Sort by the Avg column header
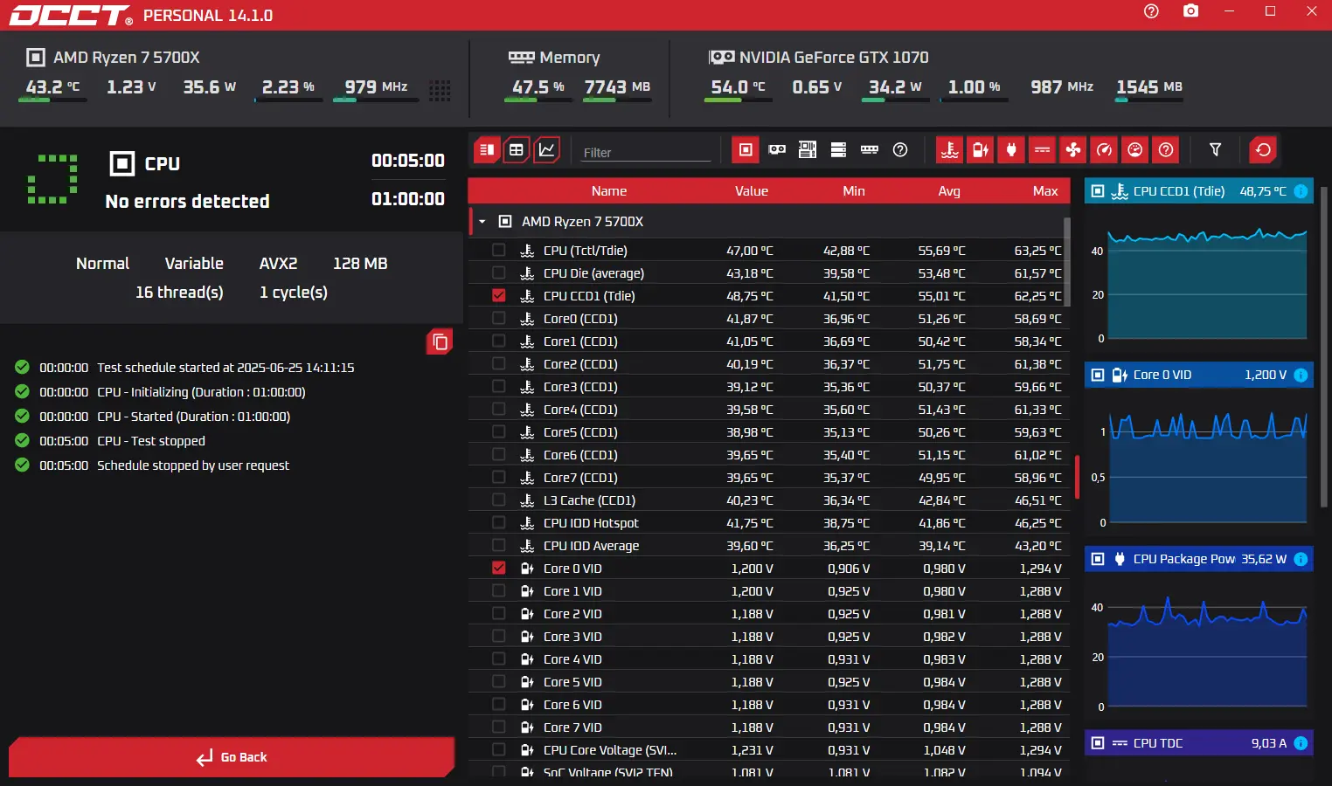Viewport: 1332px width, 786px height. point(949,191)
